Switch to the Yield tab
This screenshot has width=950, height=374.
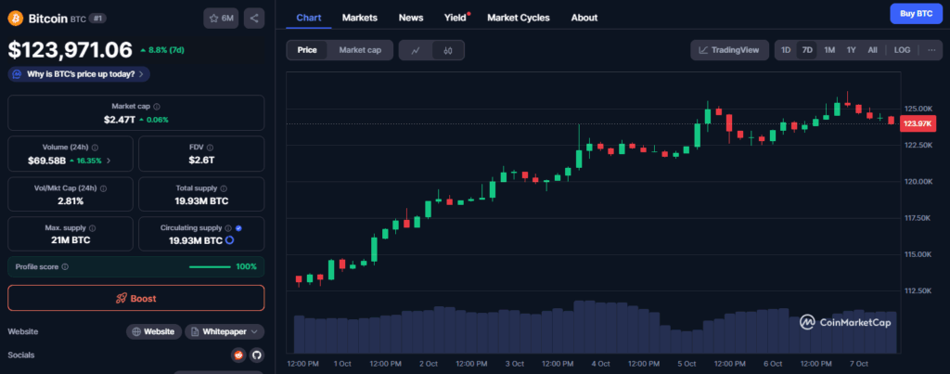tap(456, 18)
